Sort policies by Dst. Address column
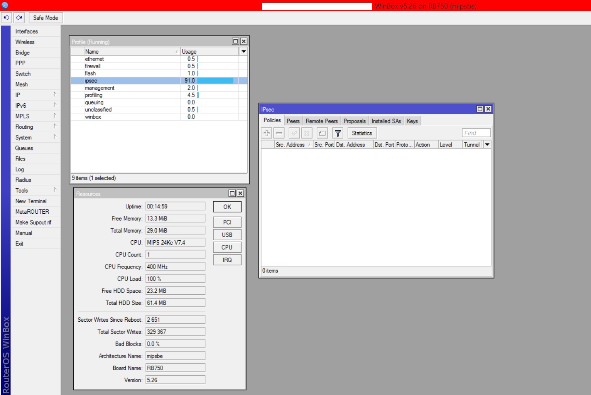Screen dimensions: 591x395 [354, 145]
